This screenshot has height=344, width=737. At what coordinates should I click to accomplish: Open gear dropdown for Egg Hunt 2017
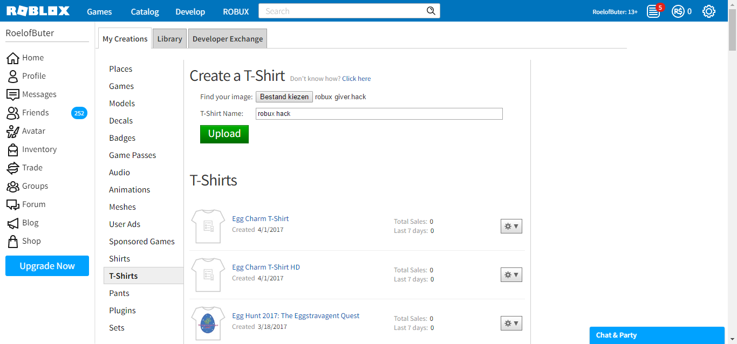511,324
